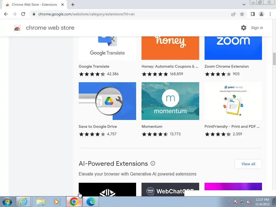Open the Google Translate thumbnail
The height and width of the screenshot is (207, 276).
(107, 48)
